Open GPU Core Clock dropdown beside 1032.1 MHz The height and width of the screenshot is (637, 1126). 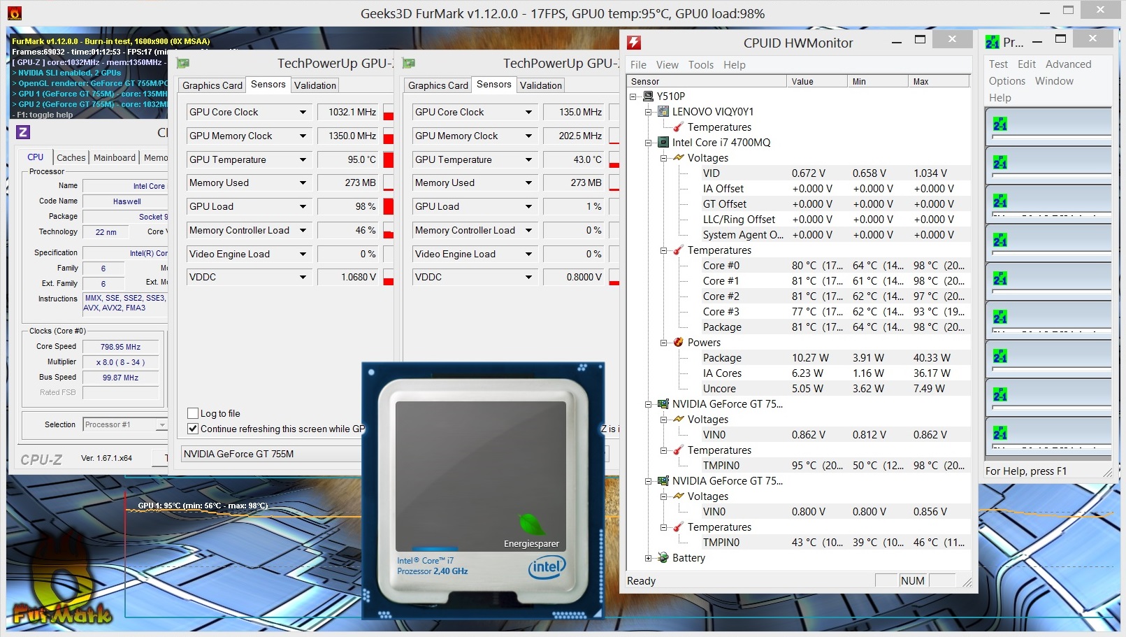303,112
